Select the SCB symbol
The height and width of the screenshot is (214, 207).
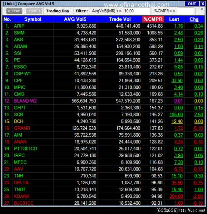click(x=18, y=115)
